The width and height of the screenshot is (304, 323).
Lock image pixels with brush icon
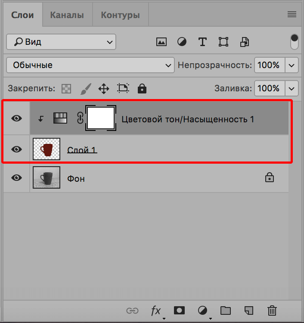[x=86, y=89]
